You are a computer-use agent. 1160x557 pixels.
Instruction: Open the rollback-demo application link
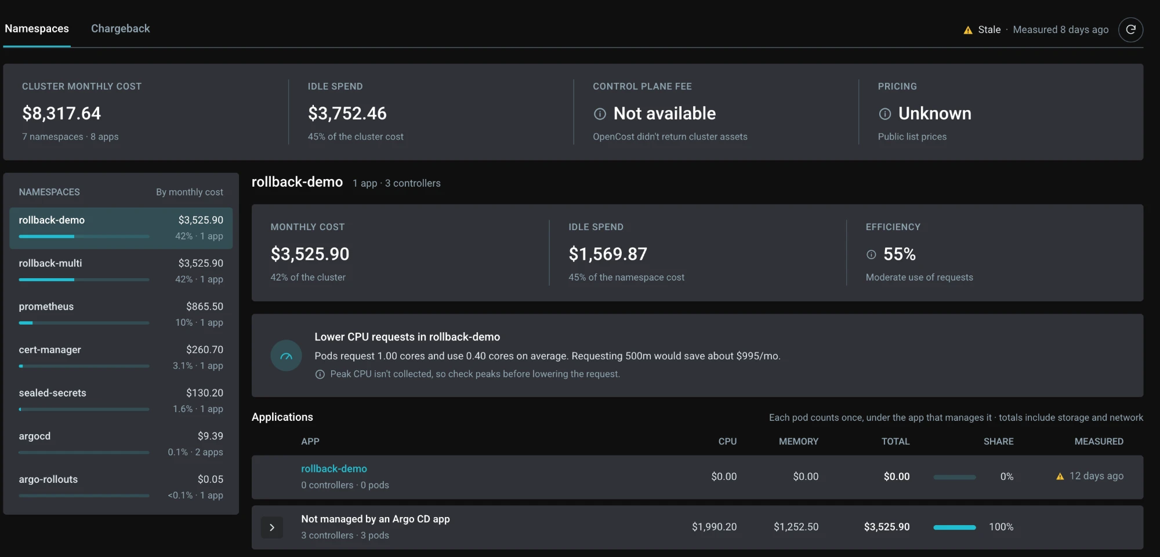(334, 468)
